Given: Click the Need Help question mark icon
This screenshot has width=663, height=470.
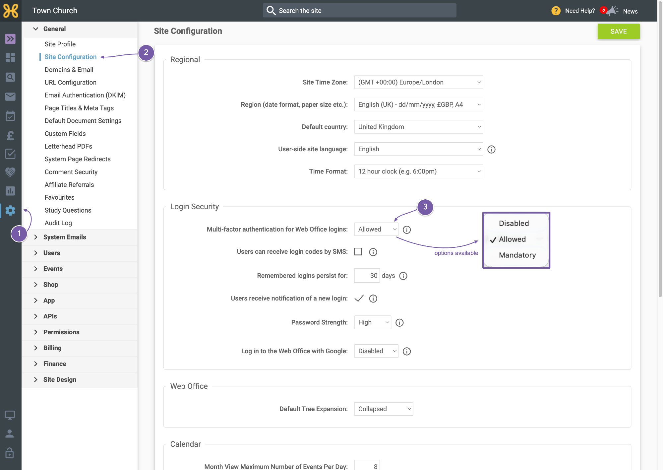Looking at the screenshot, I should [x=556, y=11].
